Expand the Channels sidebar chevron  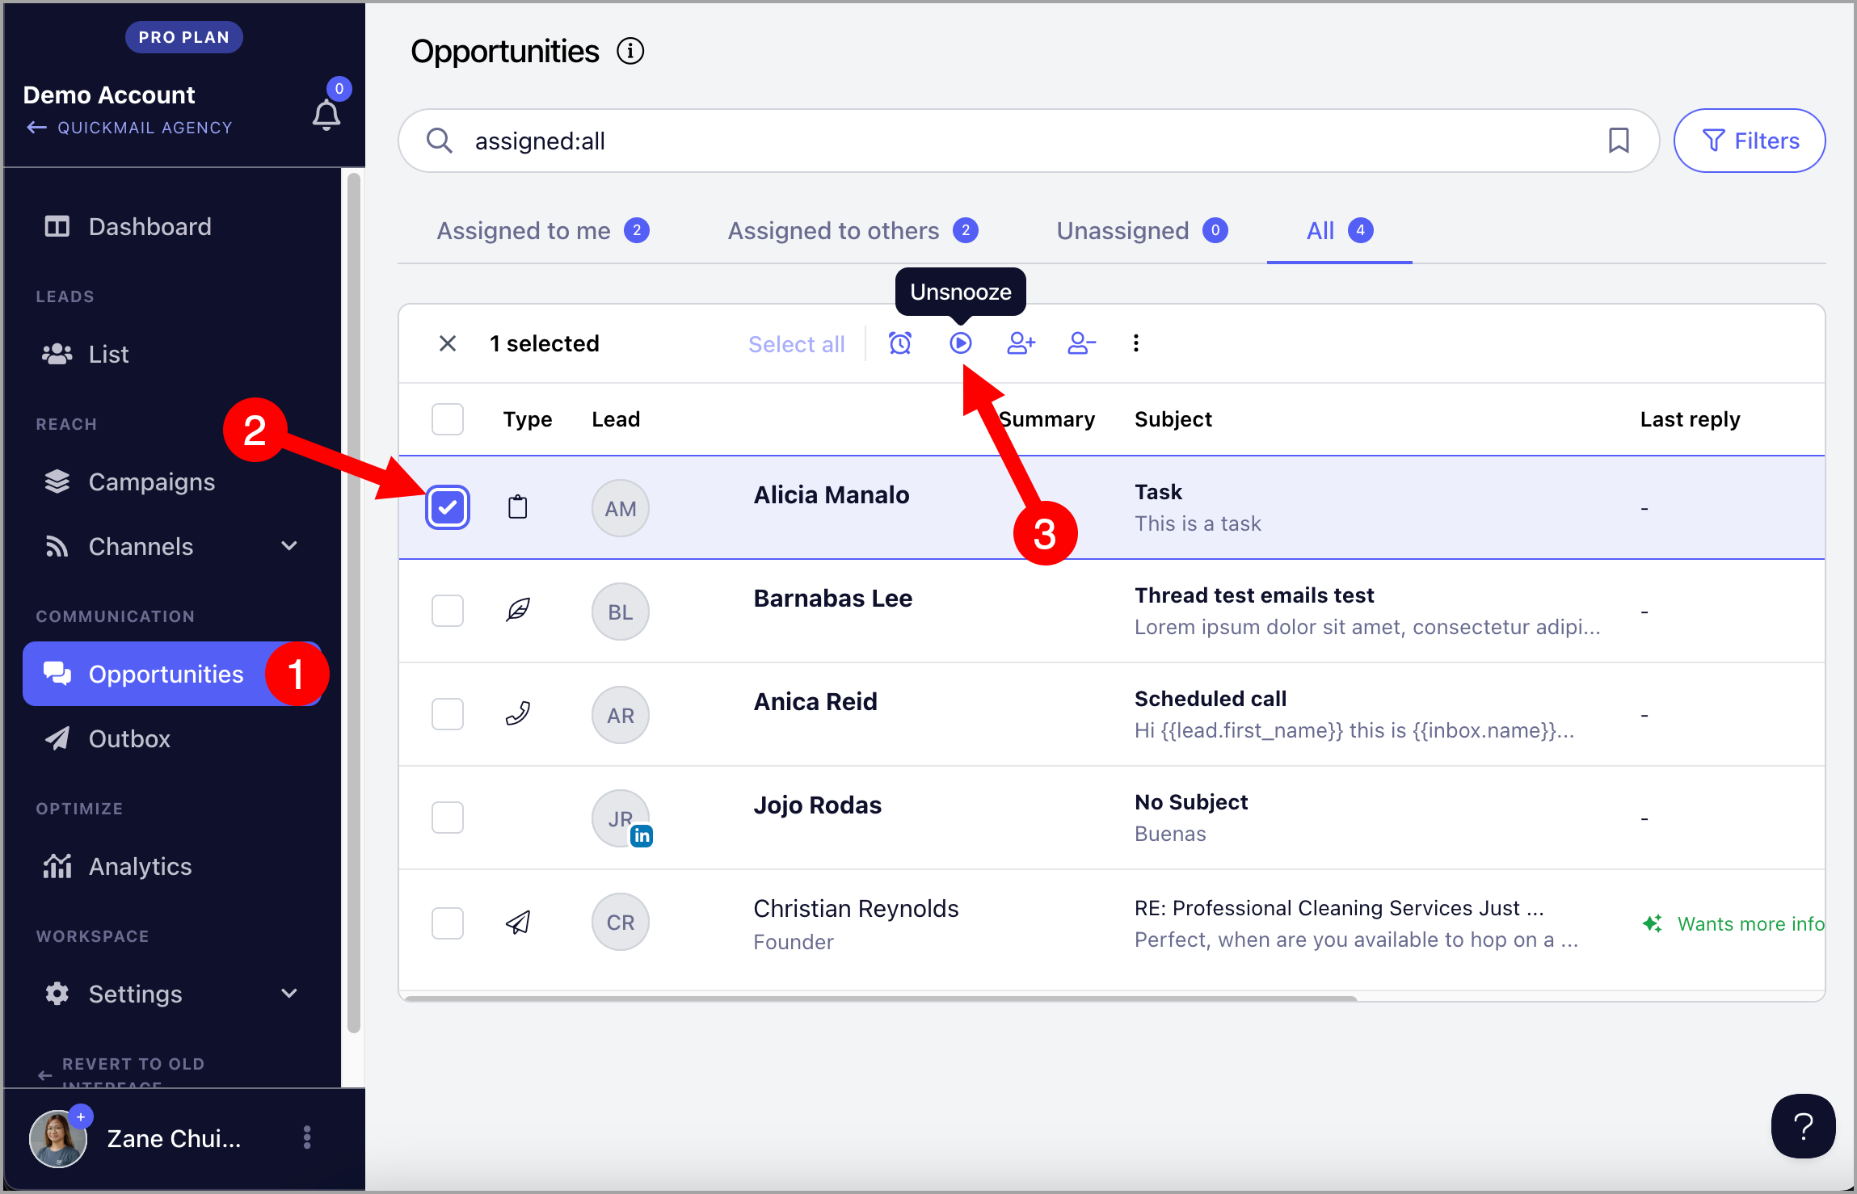(289, 546)
